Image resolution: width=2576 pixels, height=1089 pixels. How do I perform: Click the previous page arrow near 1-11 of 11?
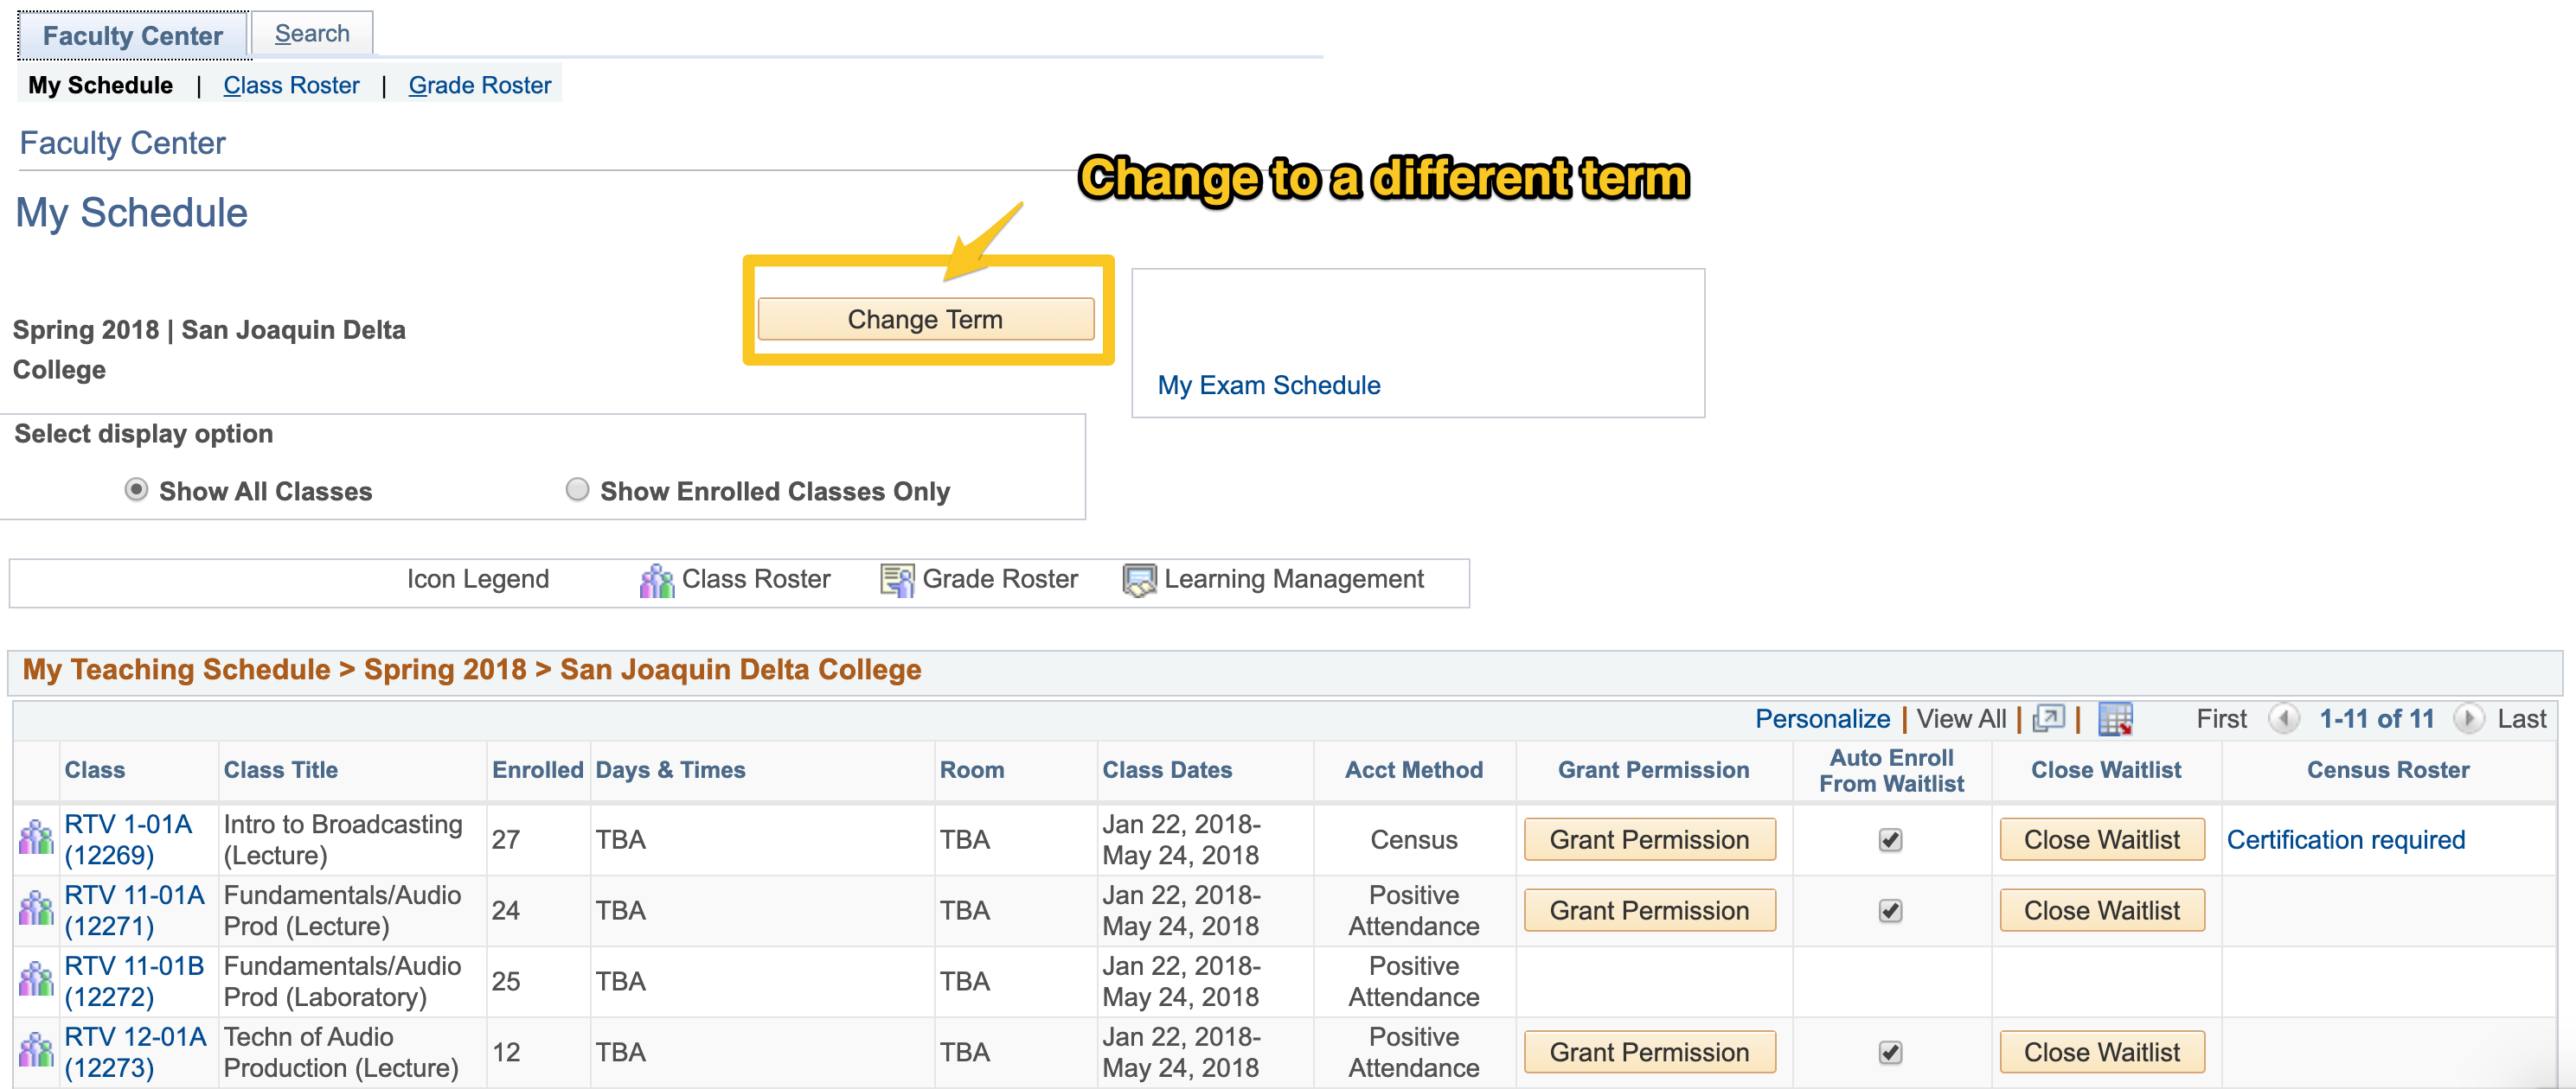[2283, 719]
